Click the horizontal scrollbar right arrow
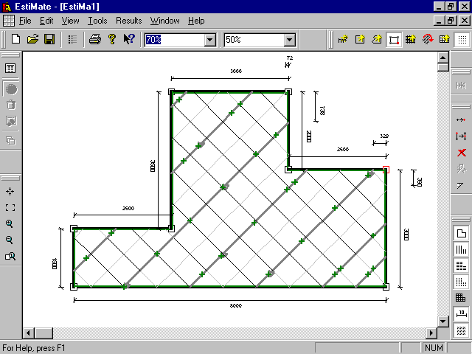The height and width of the screenshot is (354, 472). click(431, 333)
